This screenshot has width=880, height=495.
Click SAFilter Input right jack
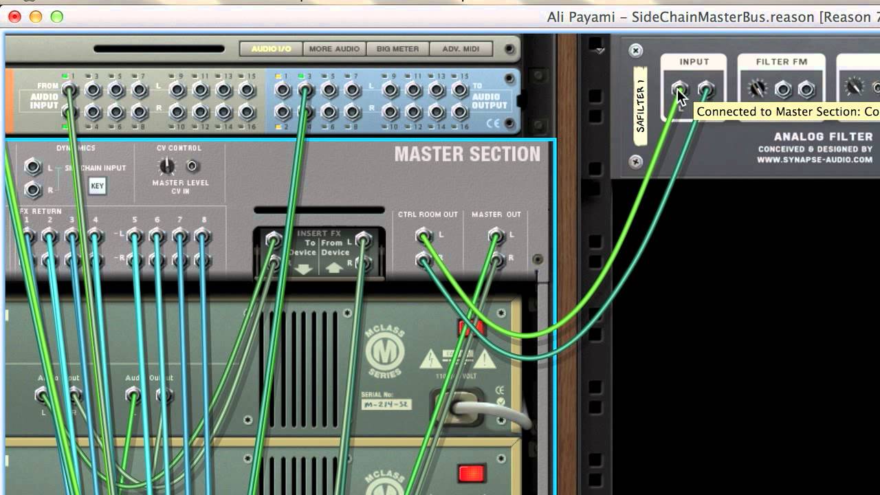click(706, 89)
